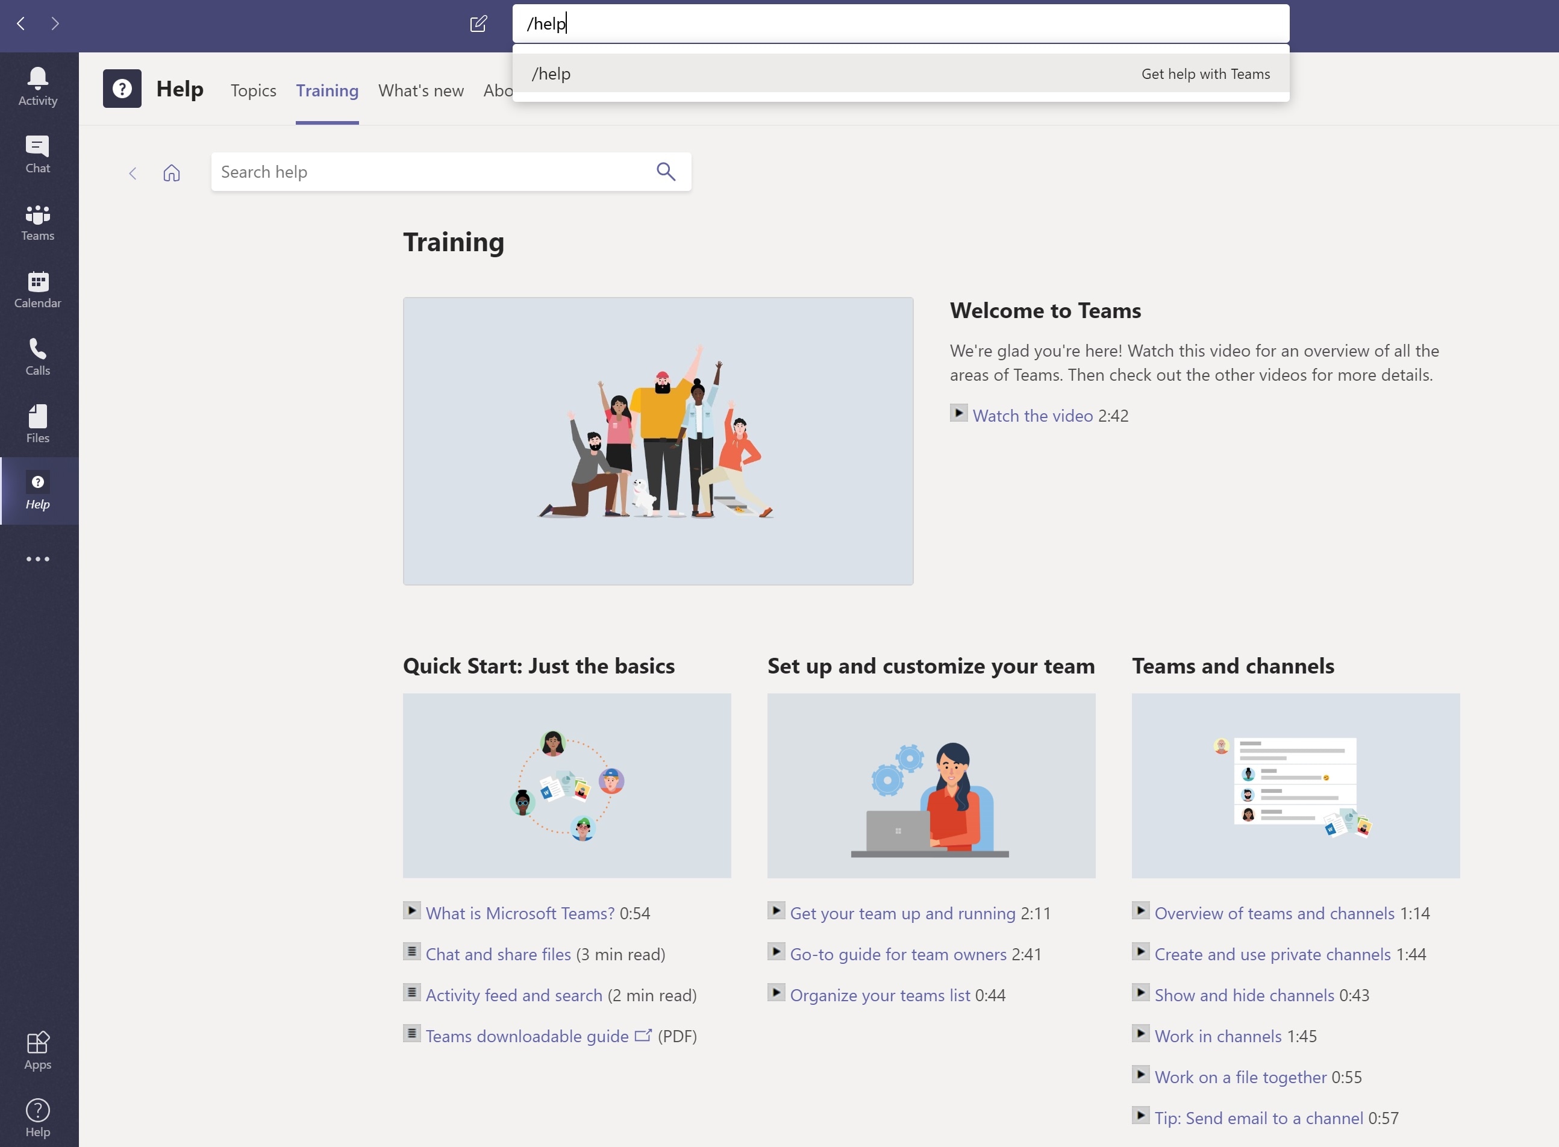
Task: Play icon beside Work in channels
Action: point(1140,1033)
